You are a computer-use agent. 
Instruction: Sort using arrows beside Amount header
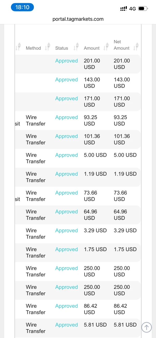tap(106, 46)
